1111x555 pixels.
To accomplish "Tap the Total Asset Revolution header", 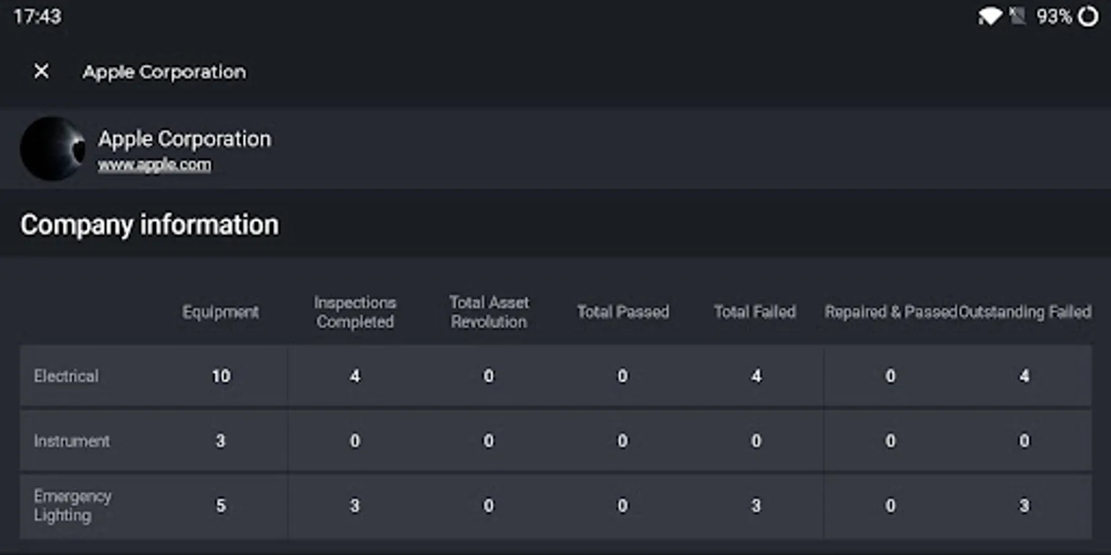I will pyautogui.click(x=489, y=312).
